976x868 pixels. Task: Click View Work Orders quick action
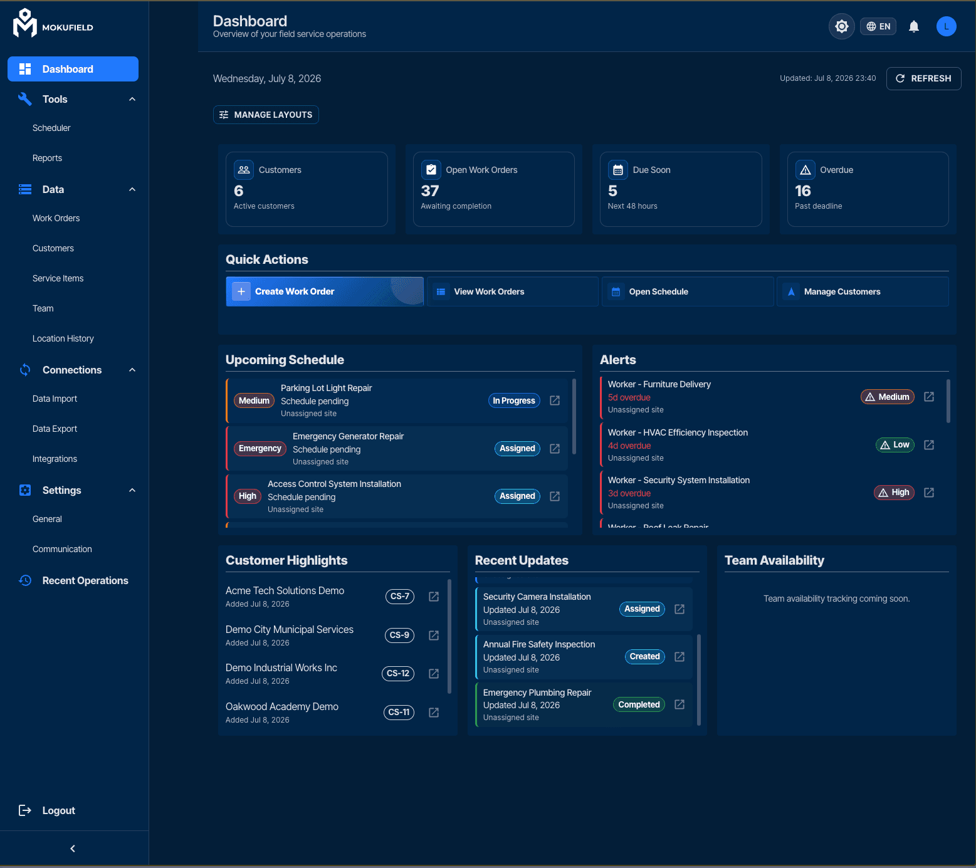tap(513, 291)
